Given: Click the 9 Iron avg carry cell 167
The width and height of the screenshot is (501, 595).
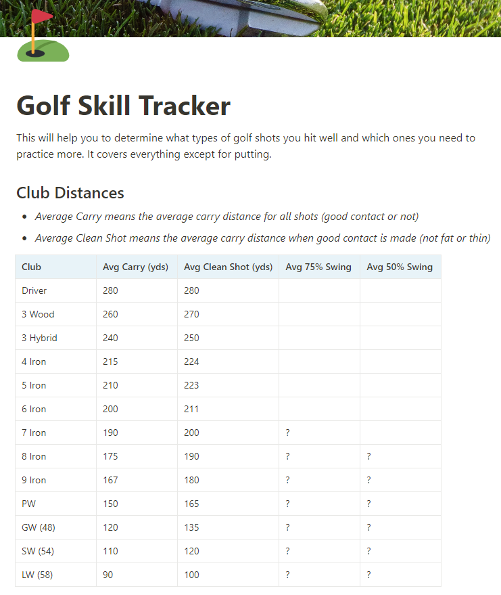Looking at the screenshot, I should click(137, 480).
